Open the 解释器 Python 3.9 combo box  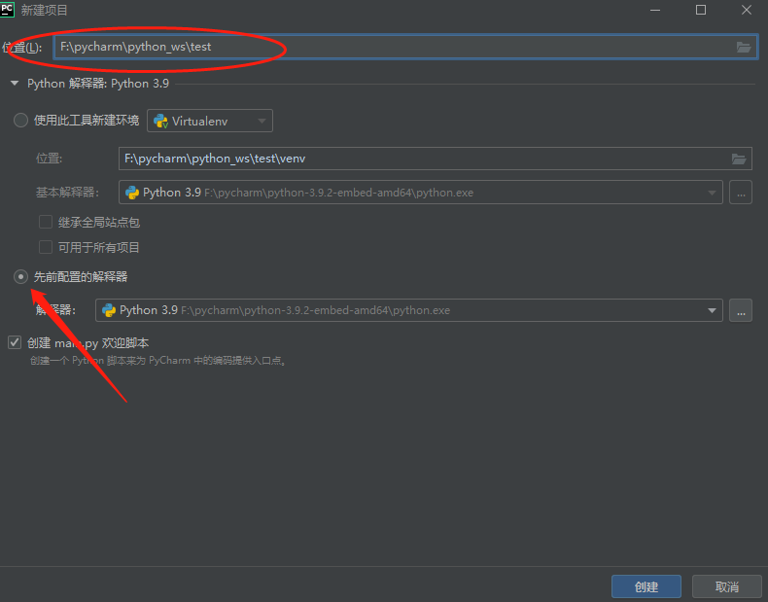click(x=409, y=310)
